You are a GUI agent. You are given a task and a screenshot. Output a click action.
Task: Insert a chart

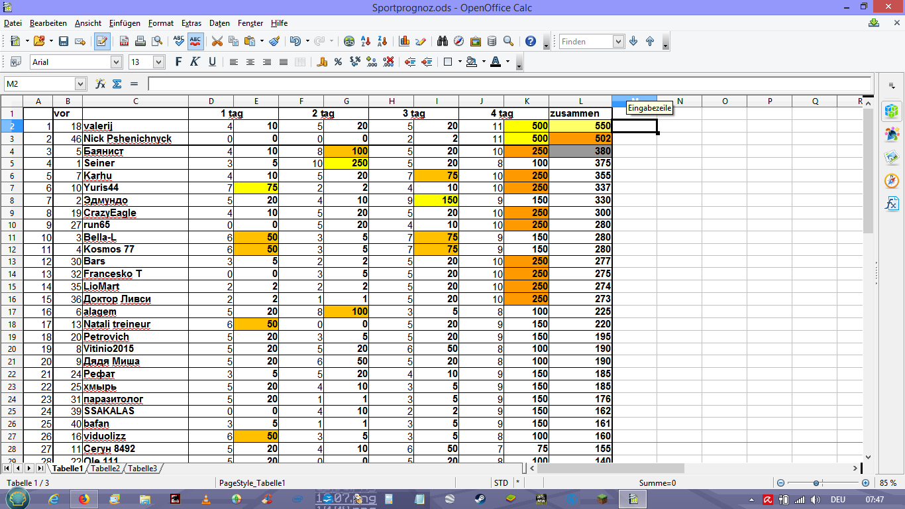[404, 41]
